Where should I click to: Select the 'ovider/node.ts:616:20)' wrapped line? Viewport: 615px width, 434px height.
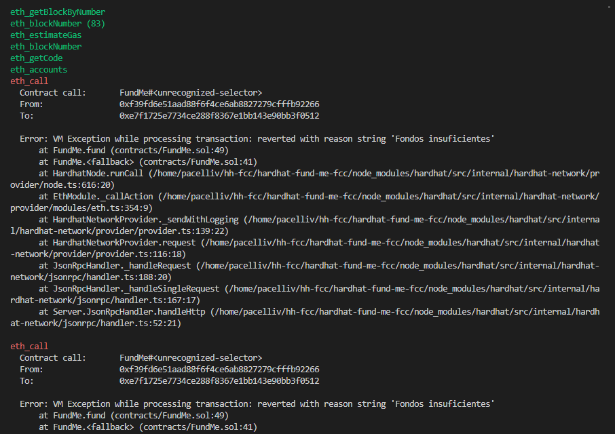[62, 185]
